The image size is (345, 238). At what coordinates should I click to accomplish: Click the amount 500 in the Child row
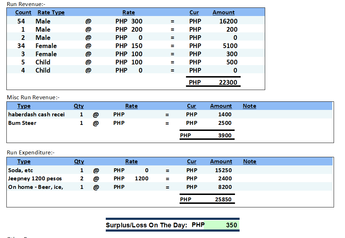(x=232, y=62)
